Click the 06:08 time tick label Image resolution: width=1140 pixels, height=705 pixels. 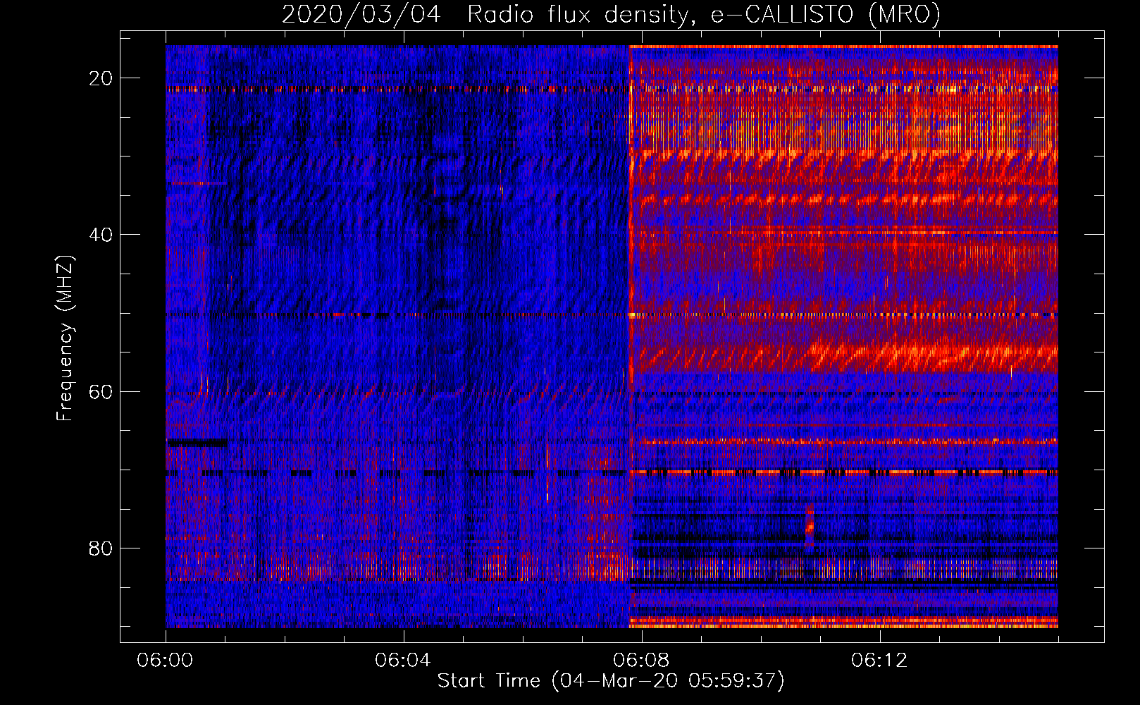pyautogui.click(x=641, y=661)
